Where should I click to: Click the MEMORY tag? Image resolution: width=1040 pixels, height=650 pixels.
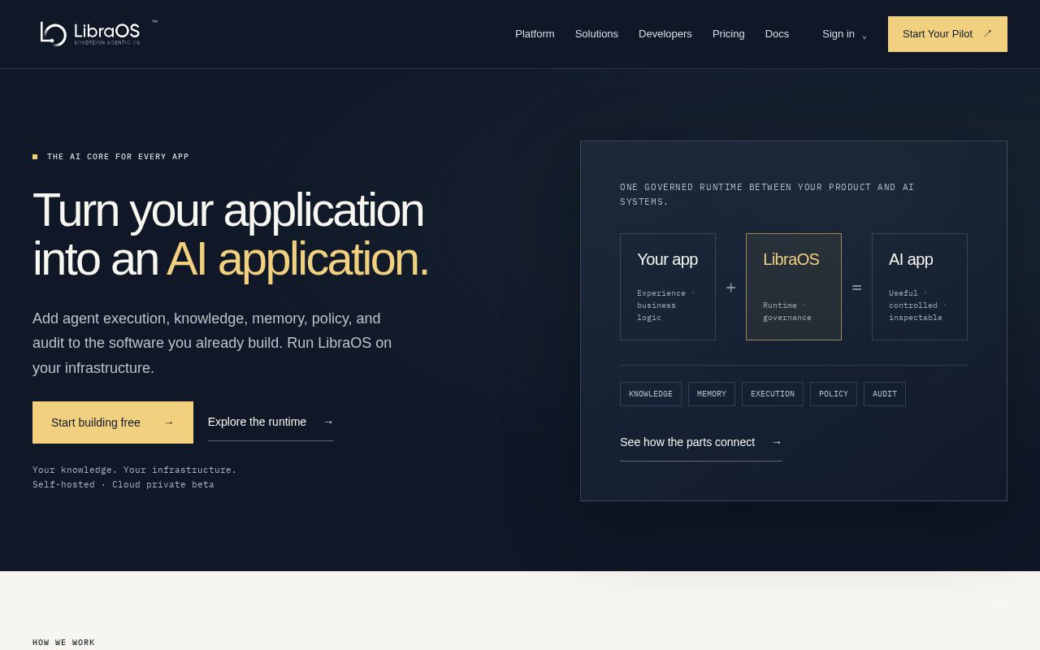(712, 394)
